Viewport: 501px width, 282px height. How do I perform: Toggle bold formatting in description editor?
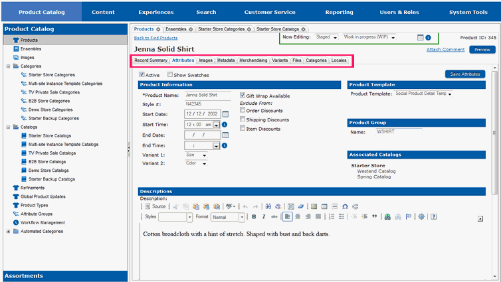pos(254,217)
